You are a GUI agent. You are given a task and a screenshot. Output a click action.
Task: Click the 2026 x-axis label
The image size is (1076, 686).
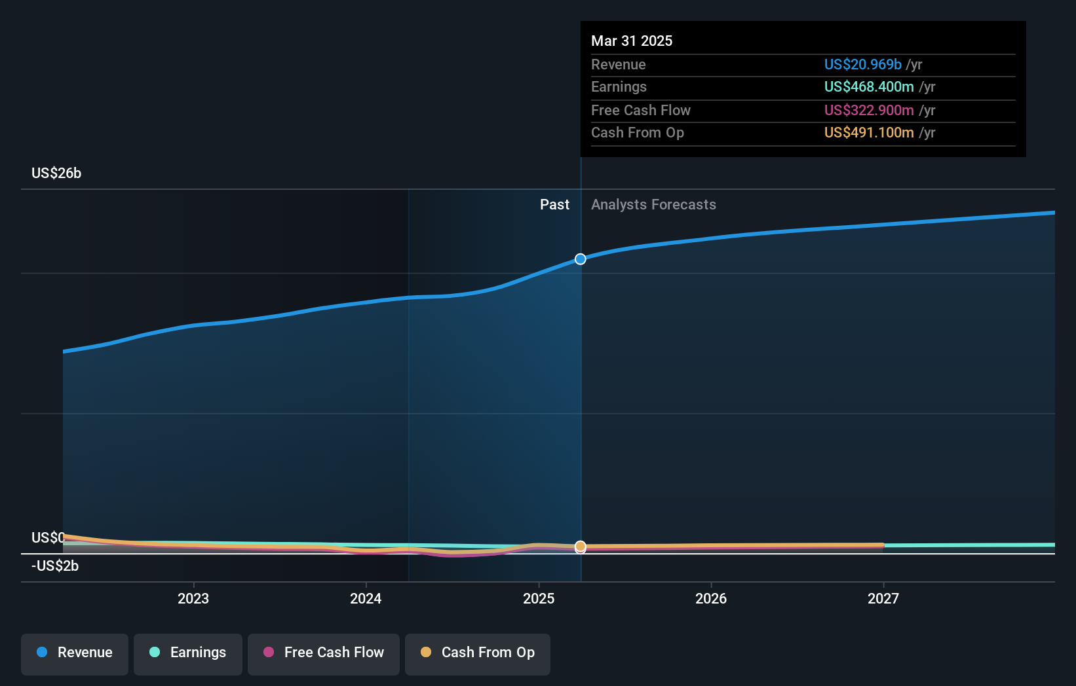[x=711, y=598]
